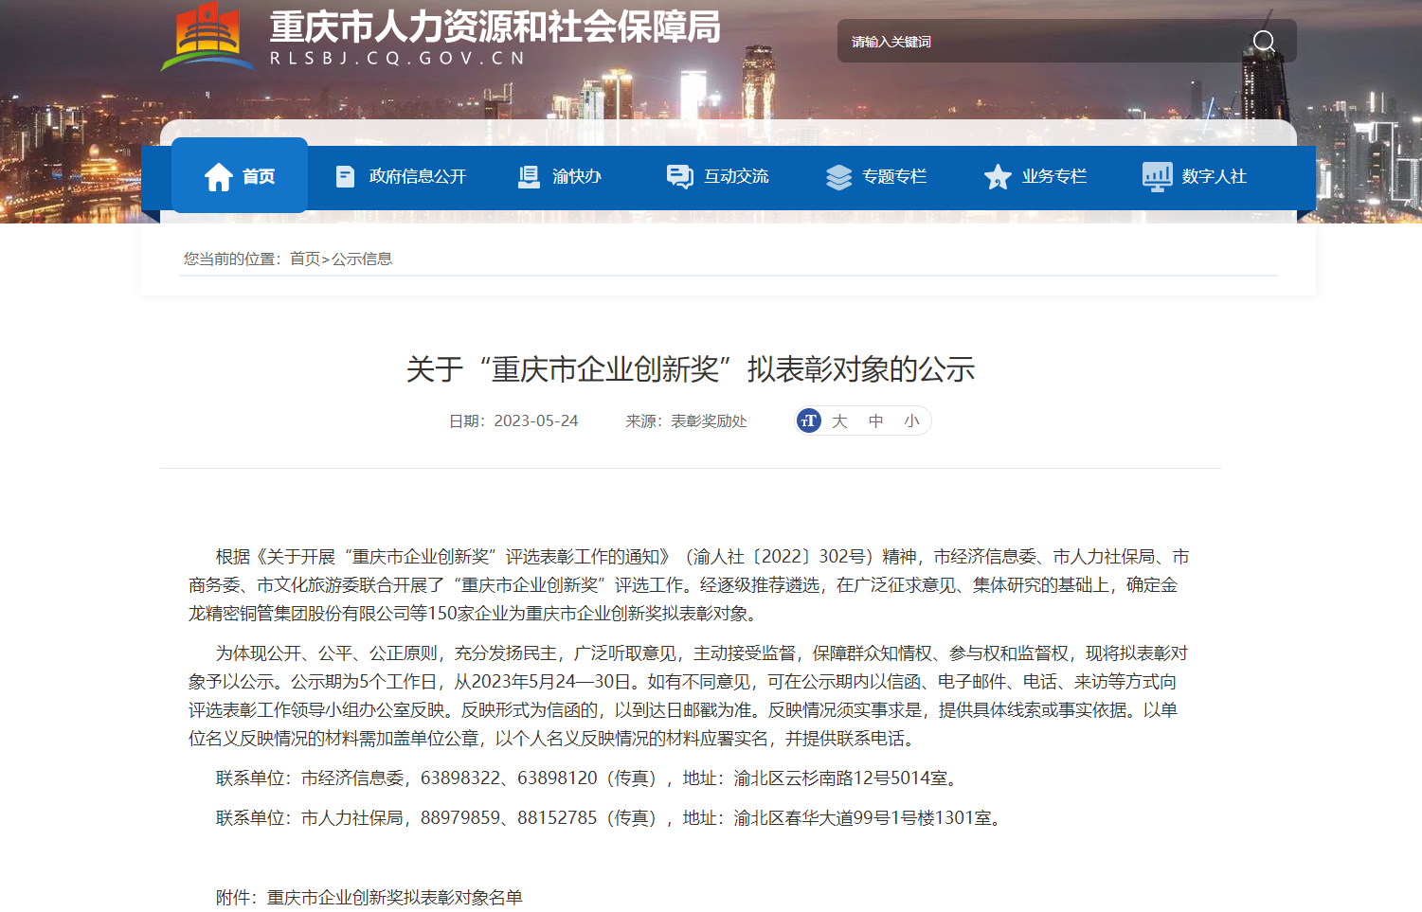Screen dimensions: 1422x912
Task: Click the monitor chart icon beside 数字人社
Action: [x=1158, y=177]
